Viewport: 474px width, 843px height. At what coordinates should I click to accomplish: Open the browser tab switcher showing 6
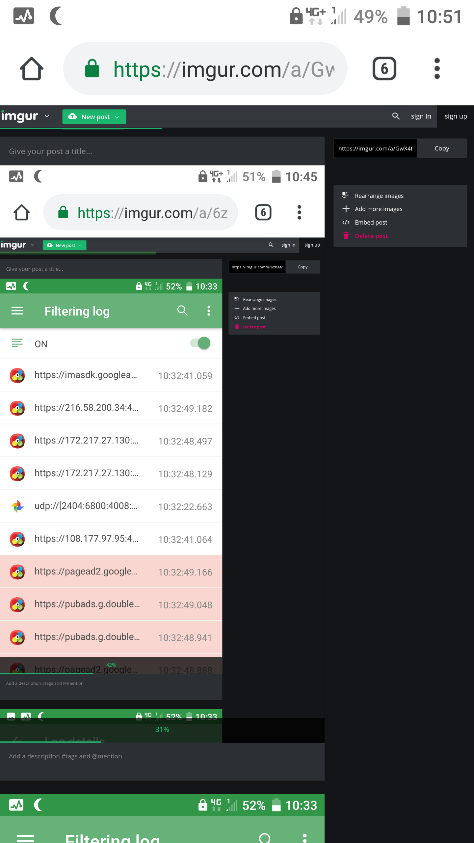pos(384,69)
